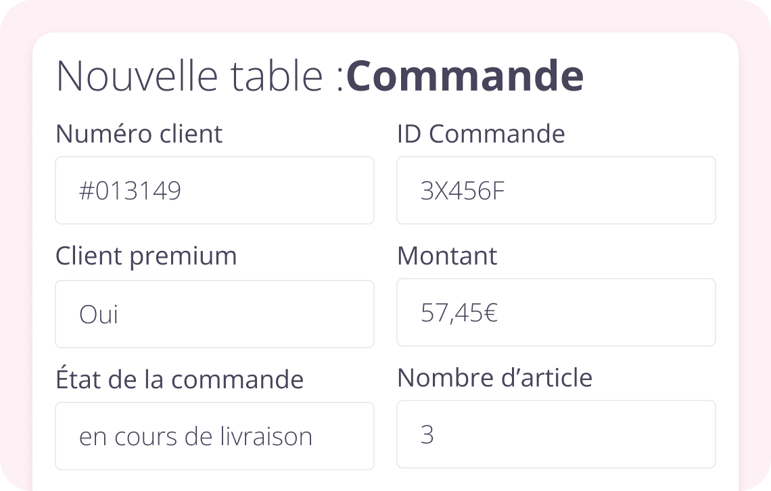Click the "Oui" premium value text

99,314
